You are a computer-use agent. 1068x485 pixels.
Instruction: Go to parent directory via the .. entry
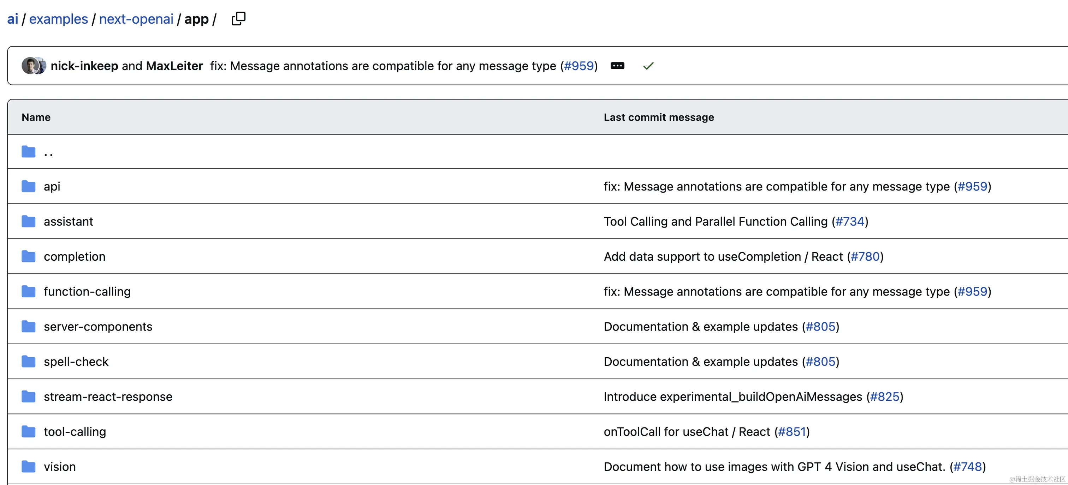point(48,152)
